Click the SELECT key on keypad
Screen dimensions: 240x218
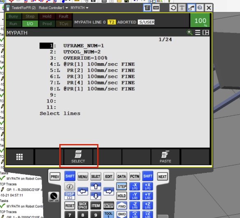point(96,177)
